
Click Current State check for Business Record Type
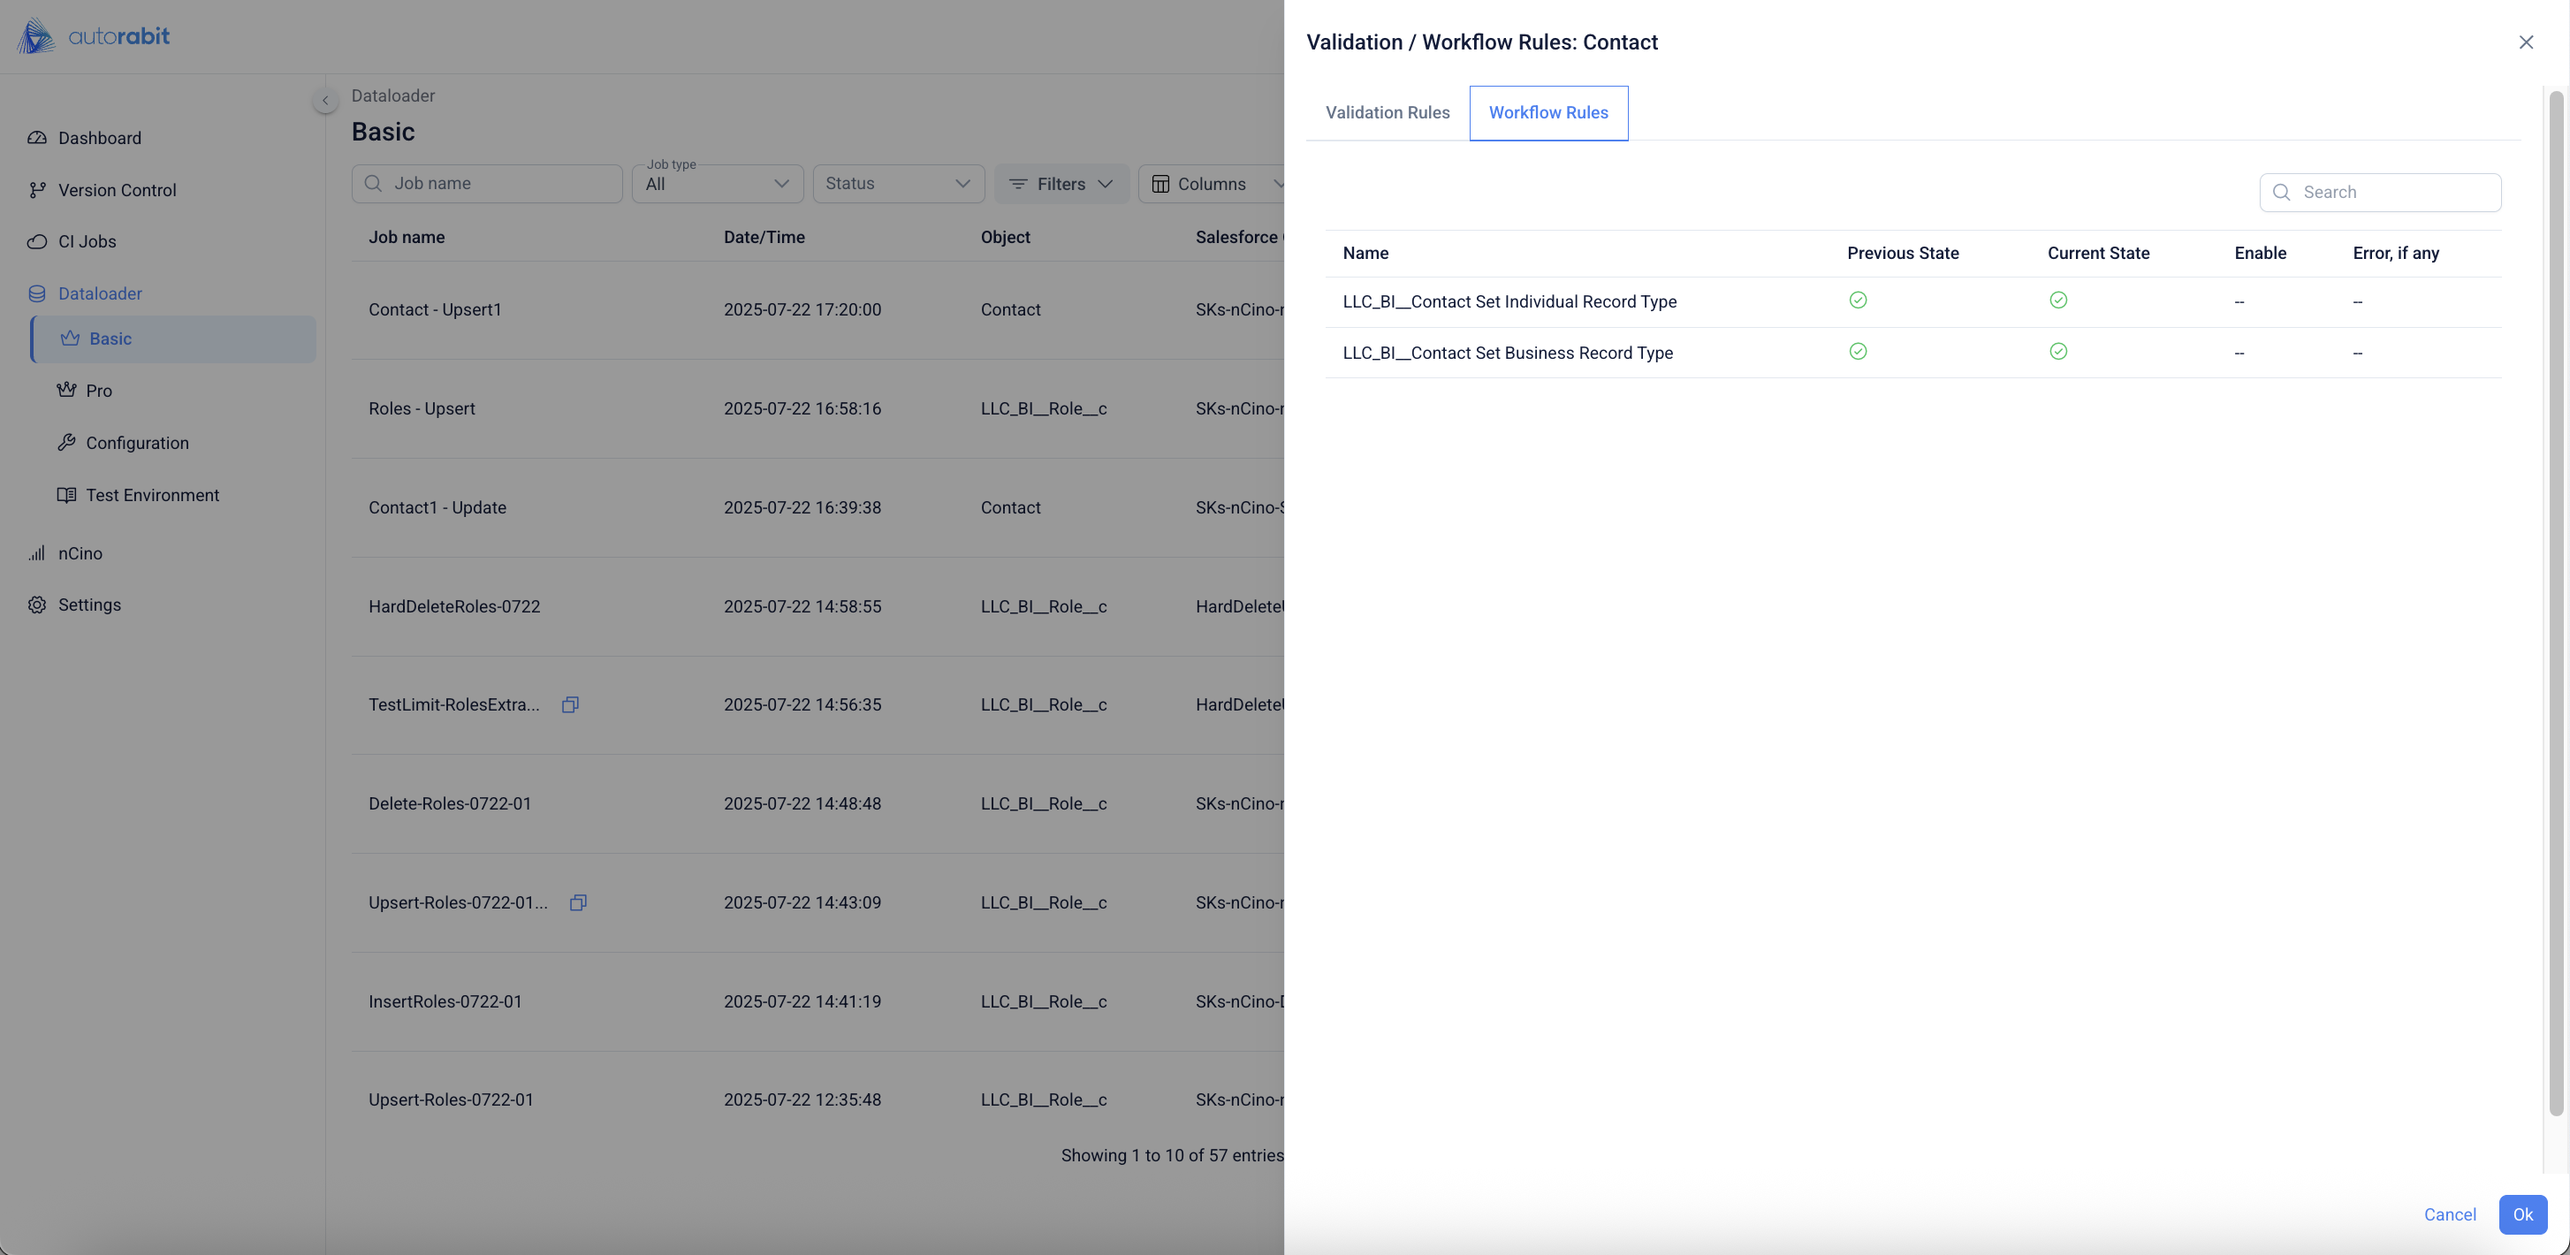pyautogui.click(x=2057, y=351)
